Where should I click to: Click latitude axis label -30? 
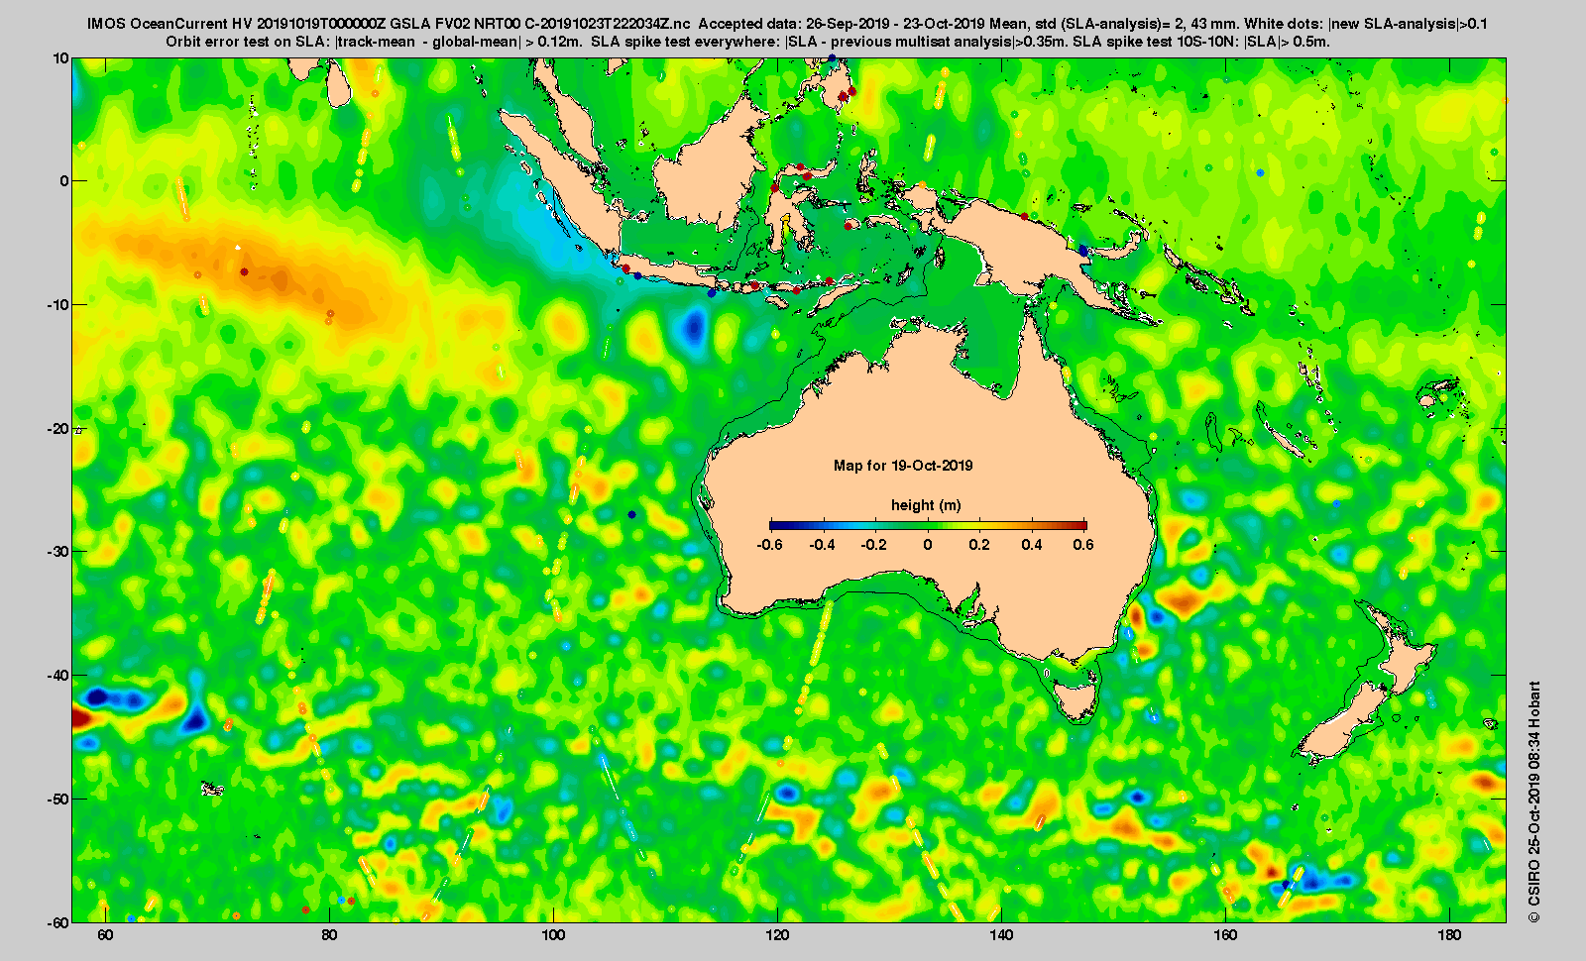point(57,552)
